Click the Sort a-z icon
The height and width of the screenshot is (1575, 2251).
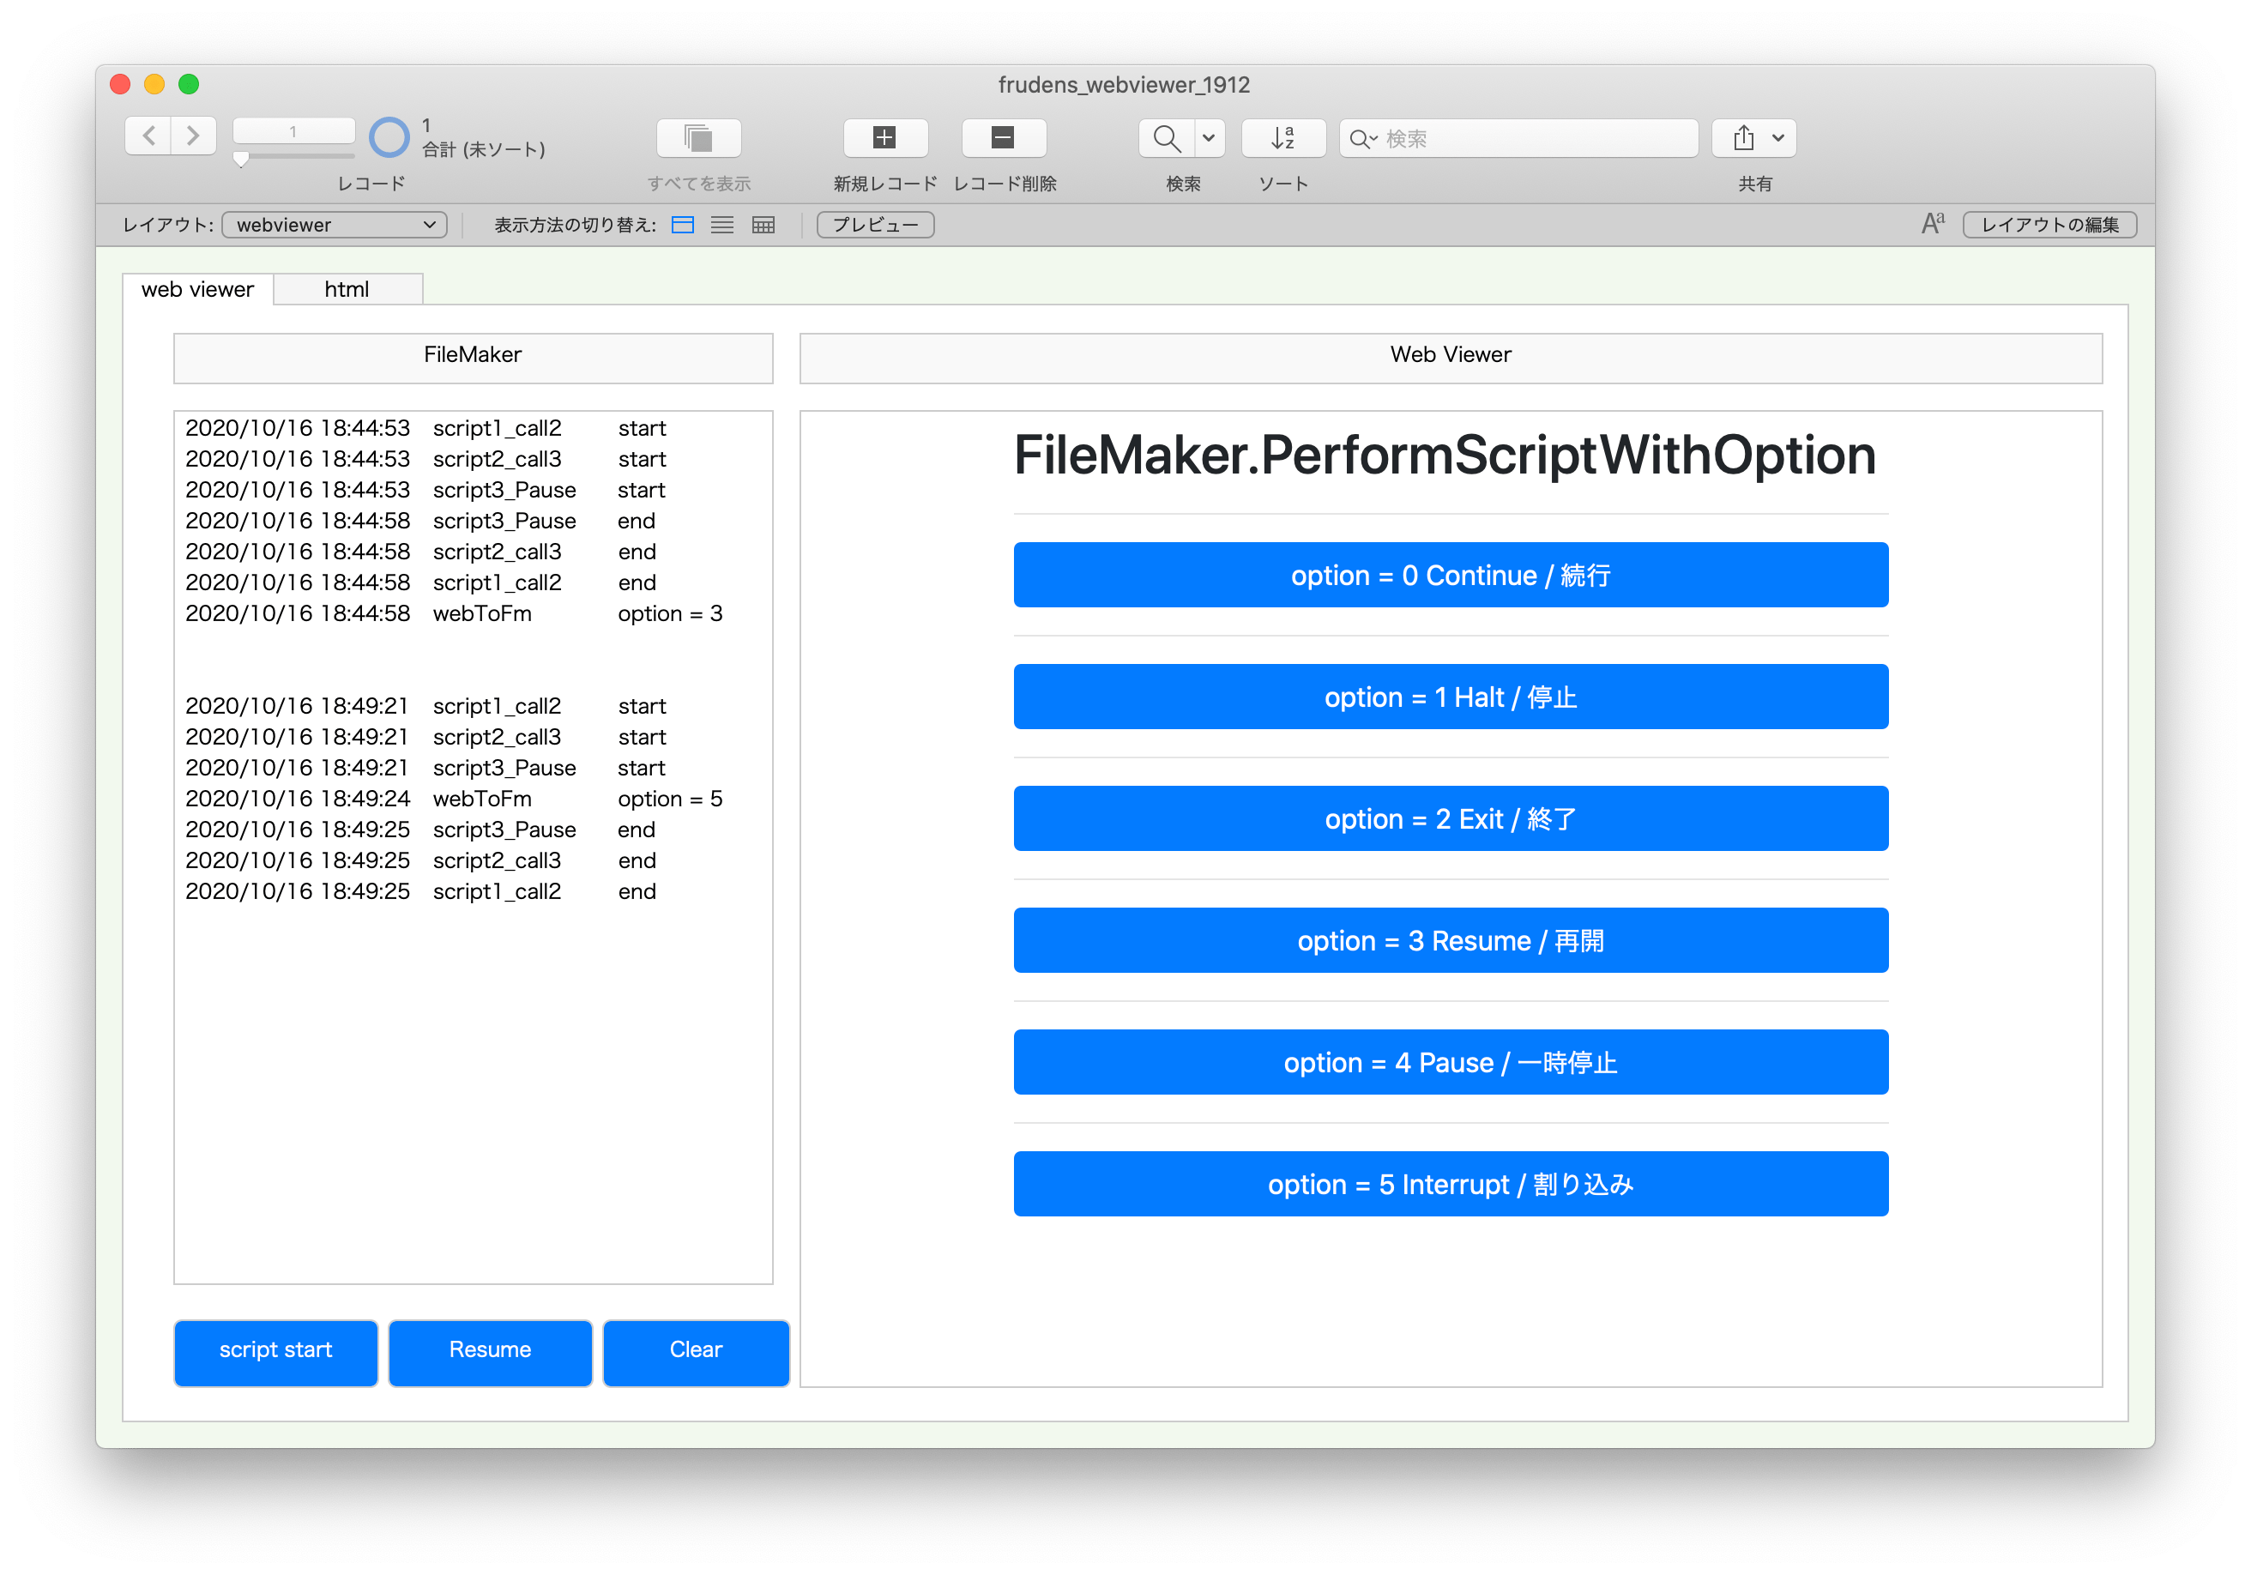(1282, 138)
